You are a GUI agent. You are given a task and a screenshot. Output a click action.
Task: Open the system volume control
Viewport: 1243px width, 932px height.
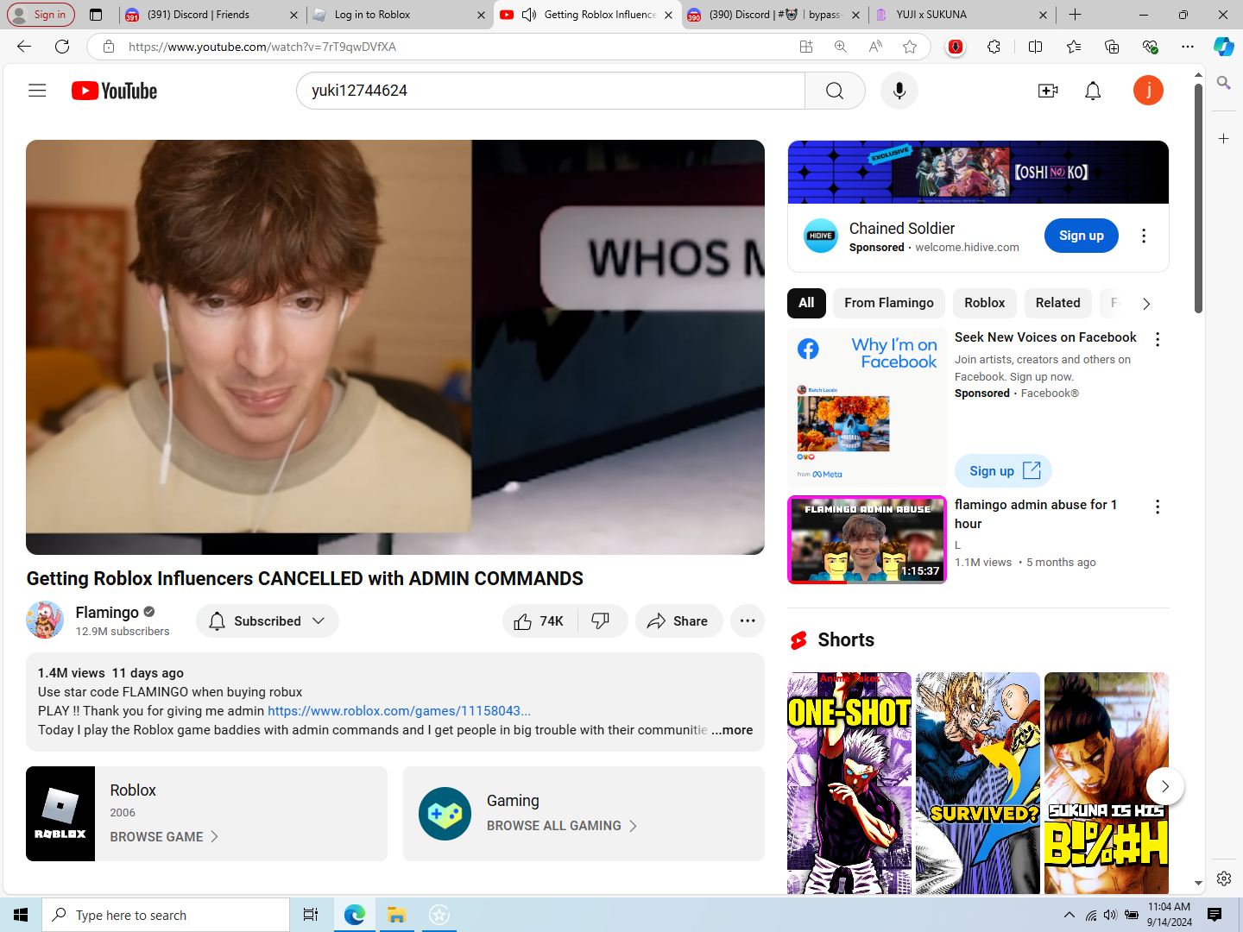click(1110, 915)
